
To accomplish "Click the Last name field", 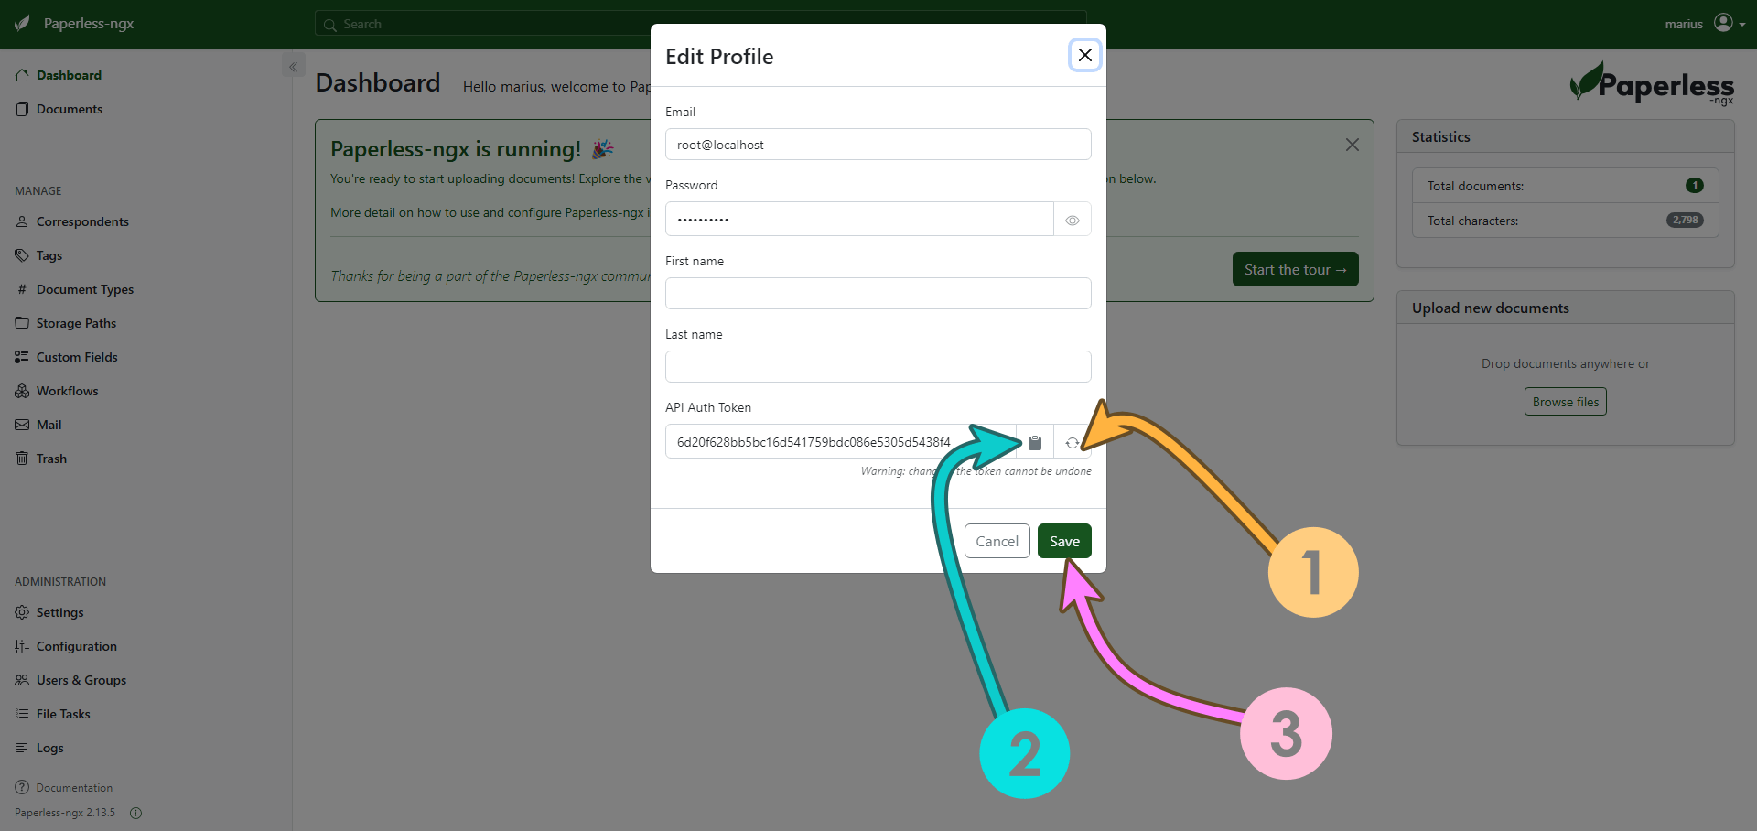I will coord(878,367).
